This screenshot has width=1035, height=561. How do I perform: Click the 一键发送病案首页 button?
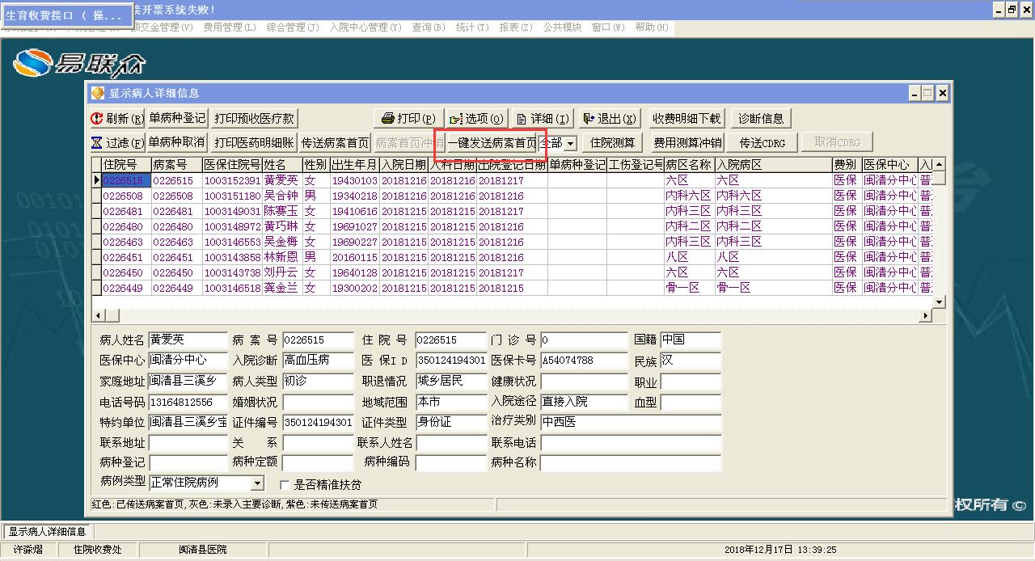pyautogui.click(x=492, y=143)
